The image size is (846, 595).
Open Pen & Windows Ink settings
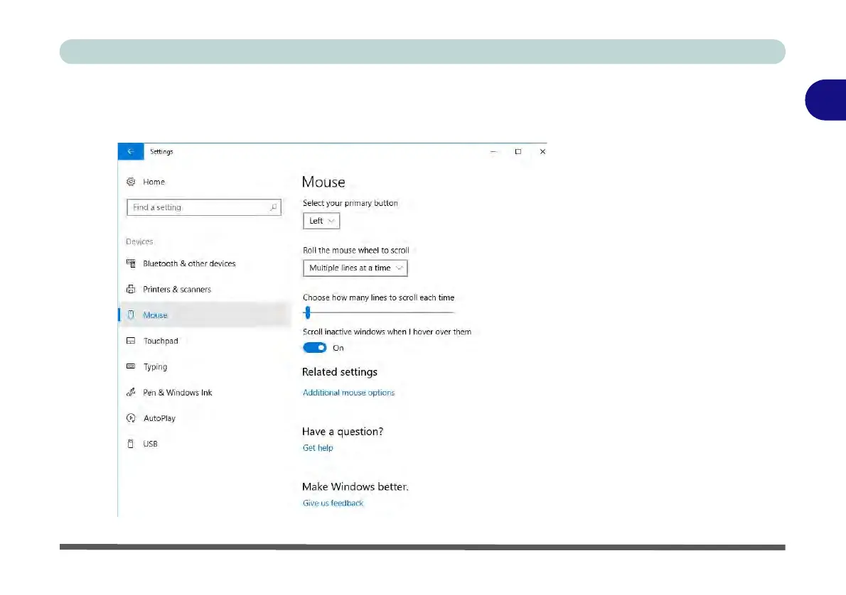[178, 393]
